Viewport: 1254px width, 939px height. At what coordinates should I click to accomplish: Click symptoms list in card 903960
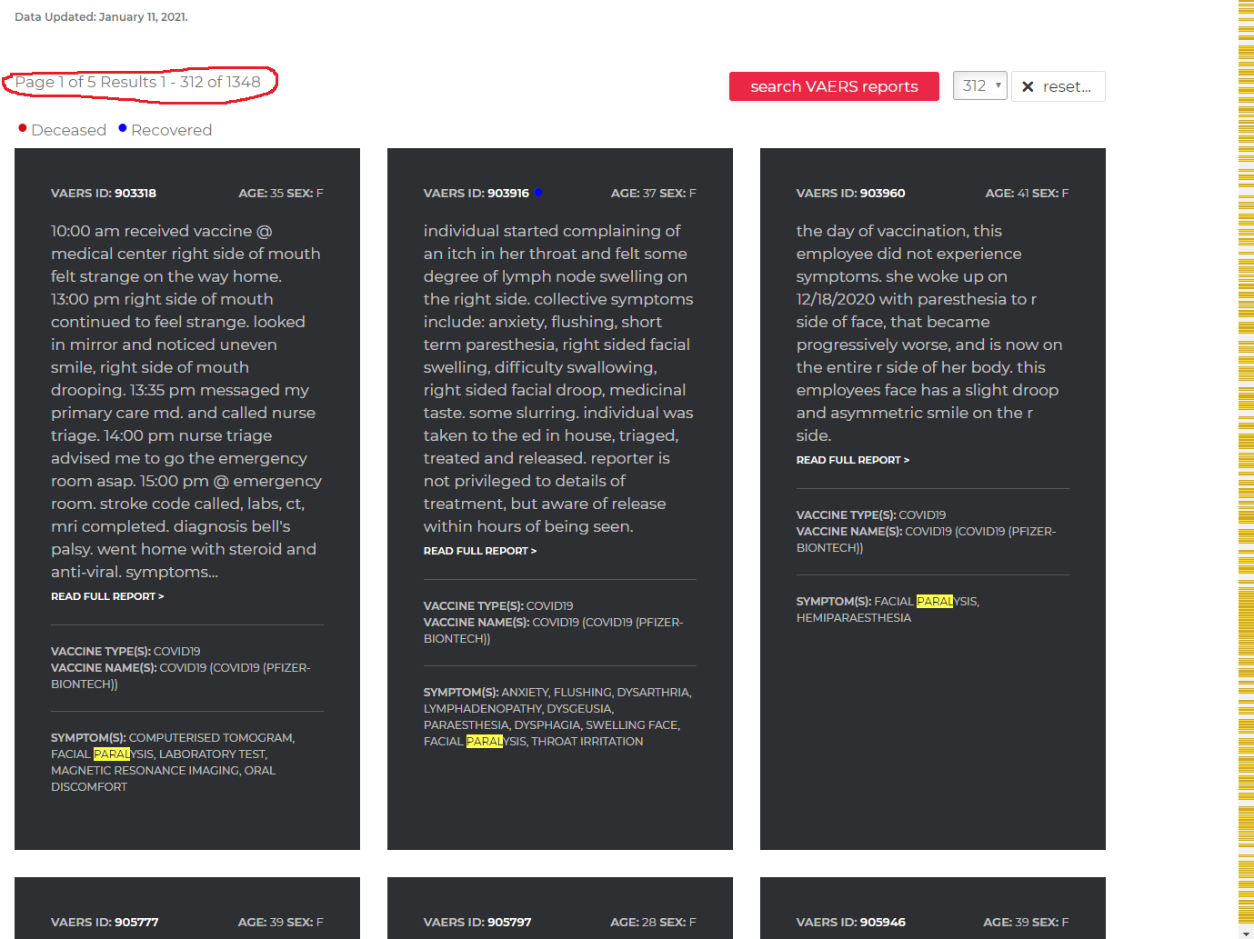[888, 609]
